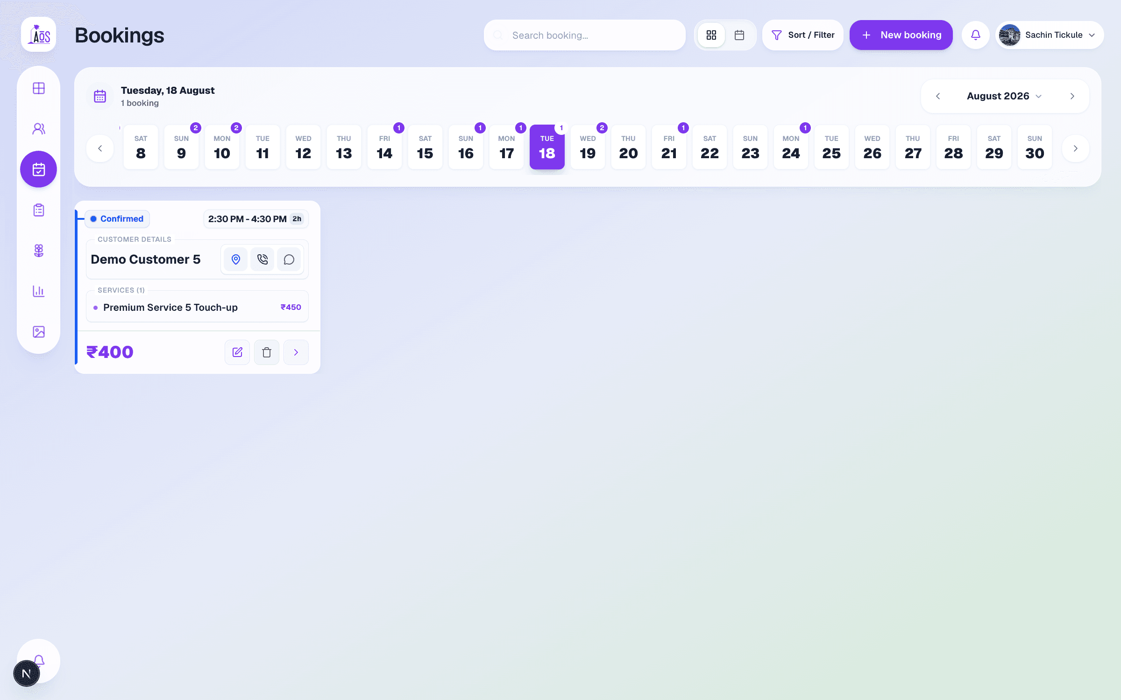Click the New booking button
The height and width of the screenshot is (700, 1121).
coord(901,35)
